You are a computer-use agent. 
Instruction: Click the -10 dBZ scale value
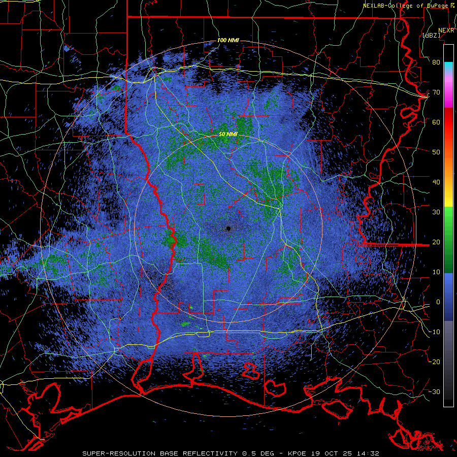434,332
